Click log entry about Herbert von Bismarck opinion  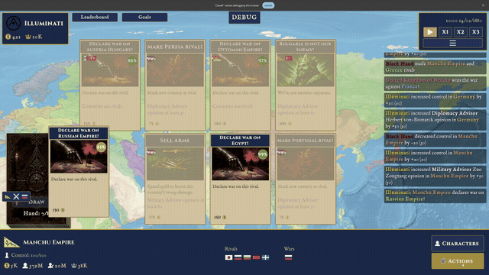(435, 120)
